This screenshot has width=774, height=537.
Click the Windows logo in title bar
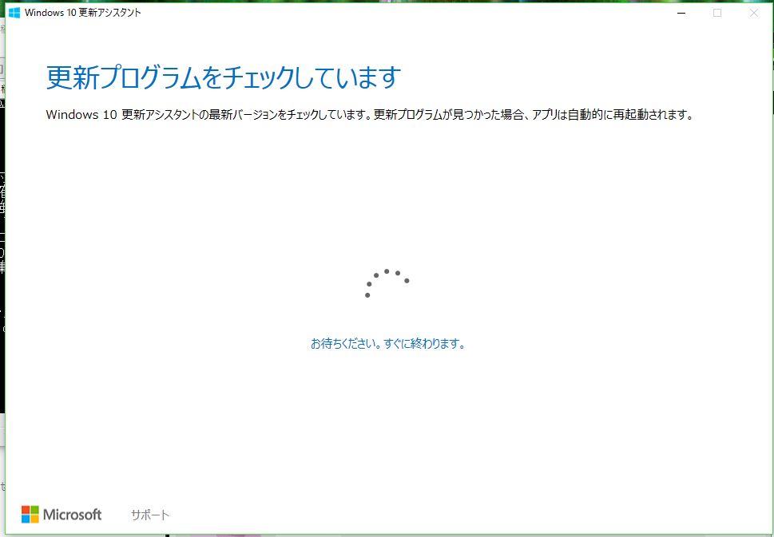(x=14, y=13)
